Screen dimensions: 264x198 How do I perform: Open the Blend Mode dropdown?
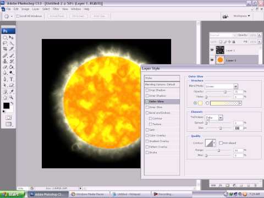click(235, 86)
